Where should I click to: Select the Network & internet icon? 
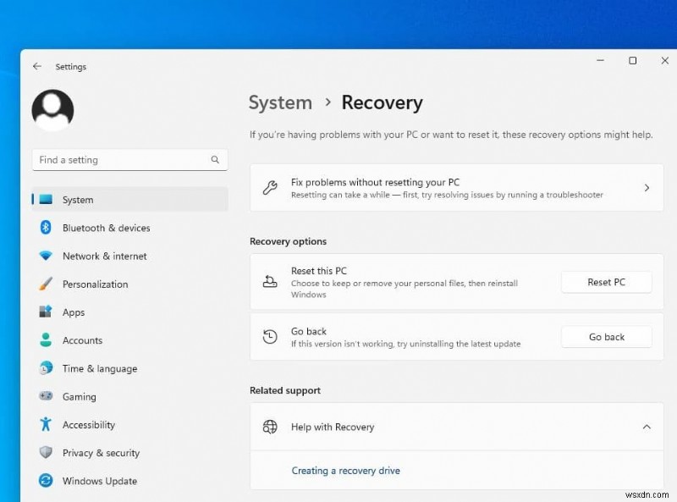[47, 256]
